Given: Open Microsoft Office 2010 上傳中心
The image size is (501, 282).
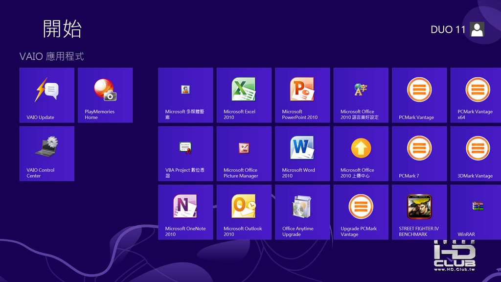Looking at the screenshot, I should pos(361,153).
